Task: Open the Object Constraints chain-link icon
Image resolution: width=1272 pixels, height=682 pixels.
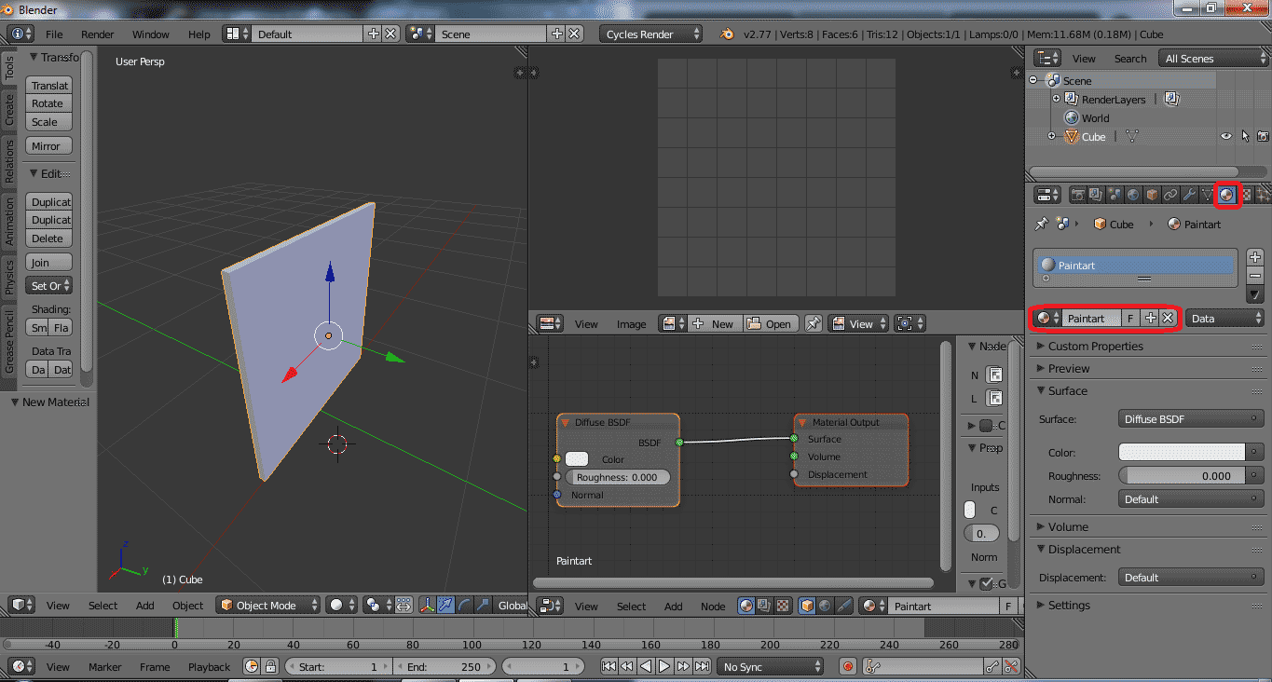Action: [x=1170, y=194]
